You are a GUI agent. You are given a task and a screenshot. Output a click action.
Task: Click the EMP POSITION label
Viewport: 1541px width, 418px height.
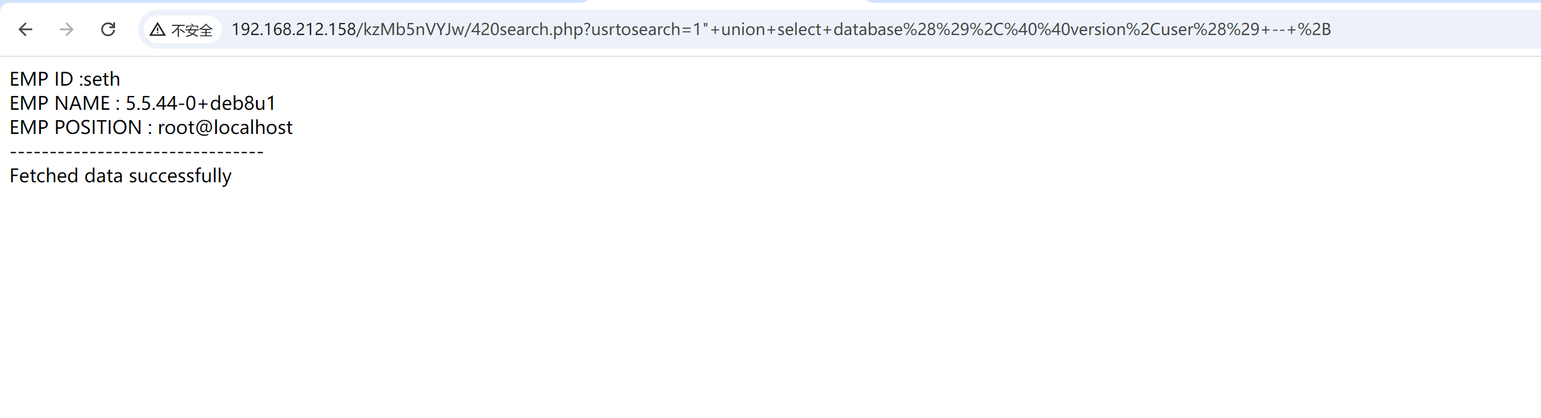point(75,126)
